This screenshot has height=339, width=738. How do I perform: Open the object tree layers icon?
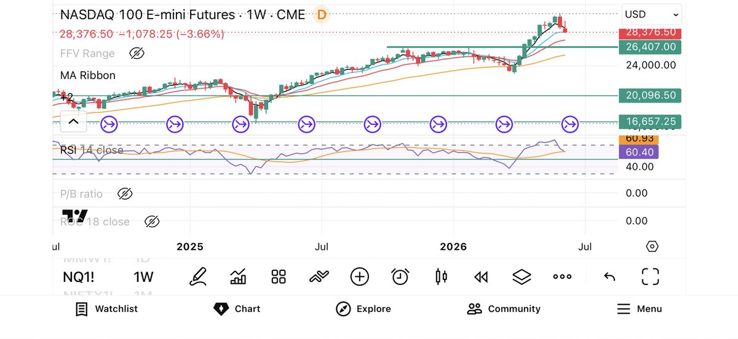coord(522,276)
